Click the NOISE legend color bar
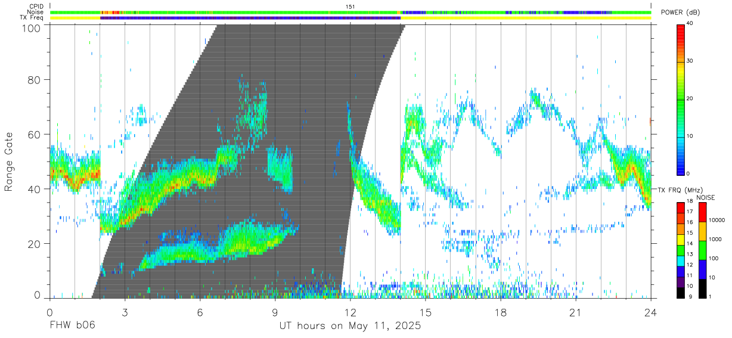Screen dimensions: 732x338 [x=702, y=250]
